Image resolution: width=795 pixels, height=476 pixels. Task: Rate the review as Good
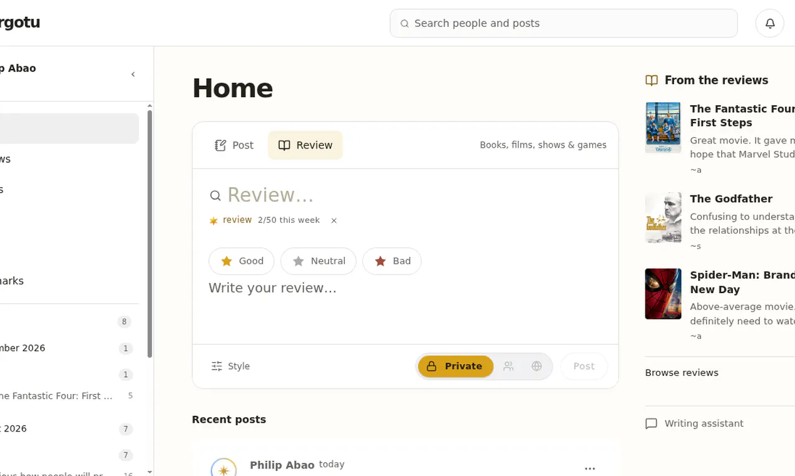click(x=242, y=261)
